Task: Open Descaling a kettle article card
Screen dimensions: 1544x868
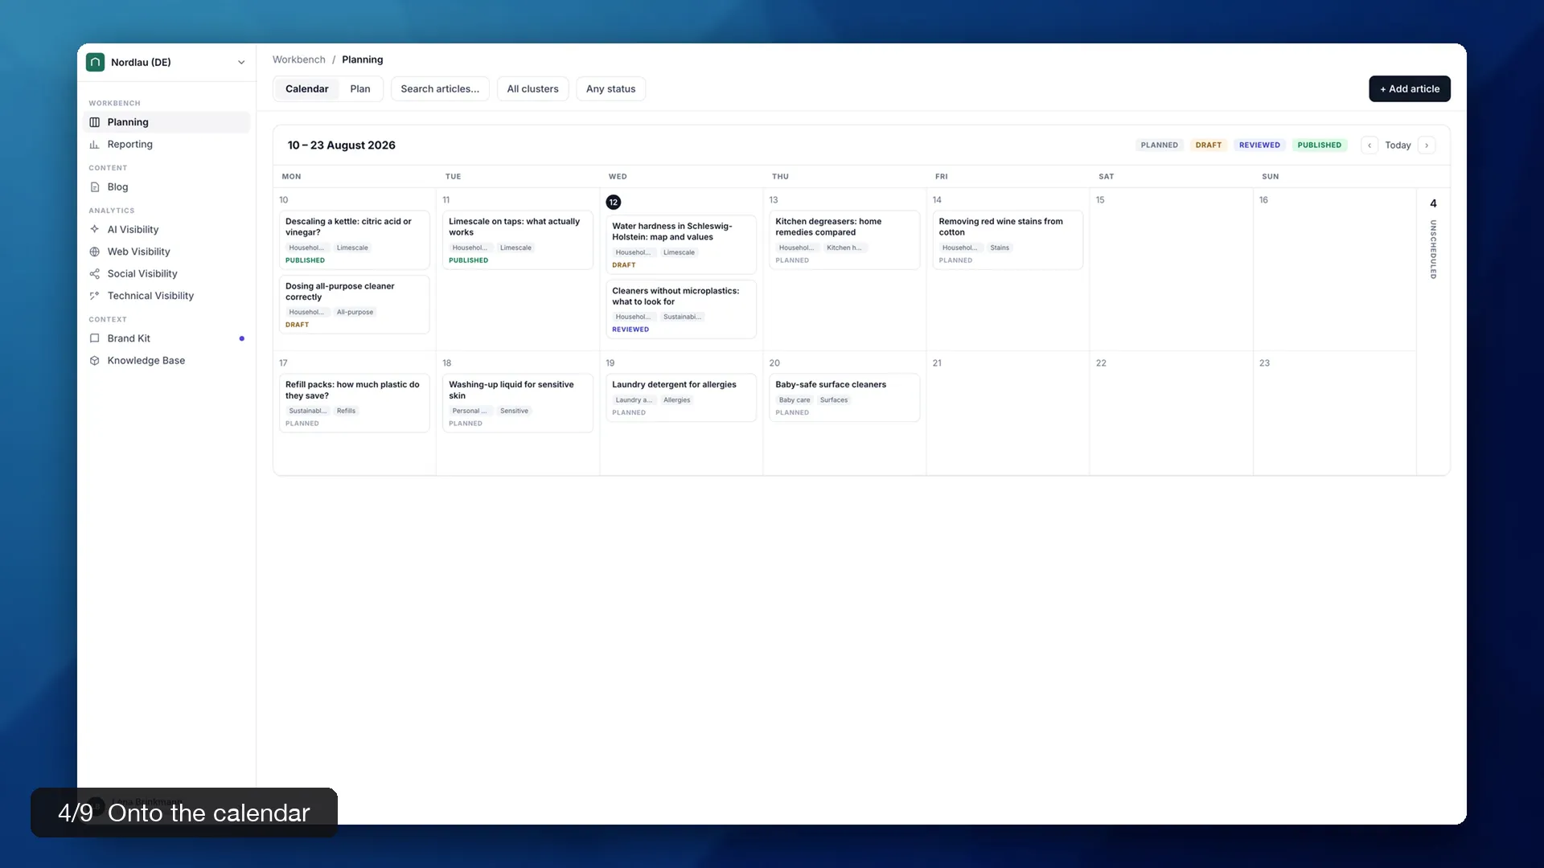Action: 354,240
